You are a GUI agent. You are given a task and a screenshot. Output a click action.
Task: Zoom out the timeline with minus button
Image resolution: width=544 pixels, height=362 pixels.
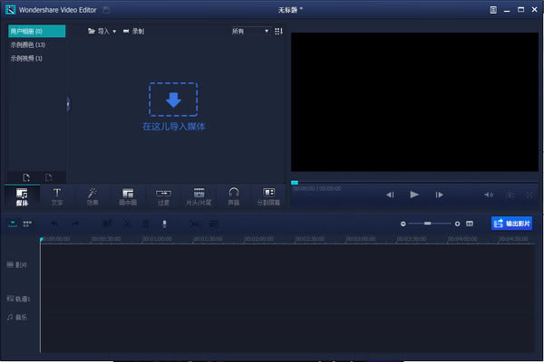tap(403, 224)
